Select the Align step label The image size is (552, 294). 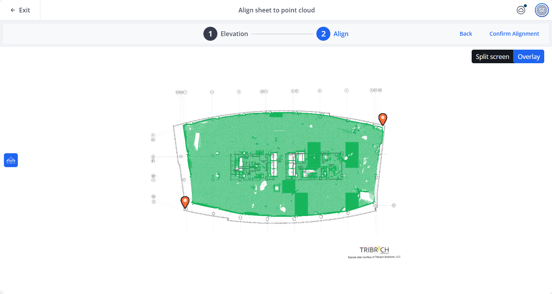point(341,34)
